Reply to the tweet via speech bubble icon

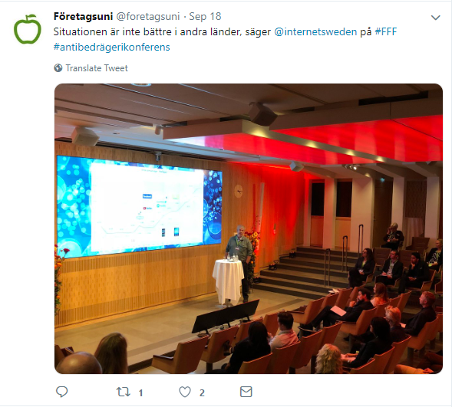point(61,392)
